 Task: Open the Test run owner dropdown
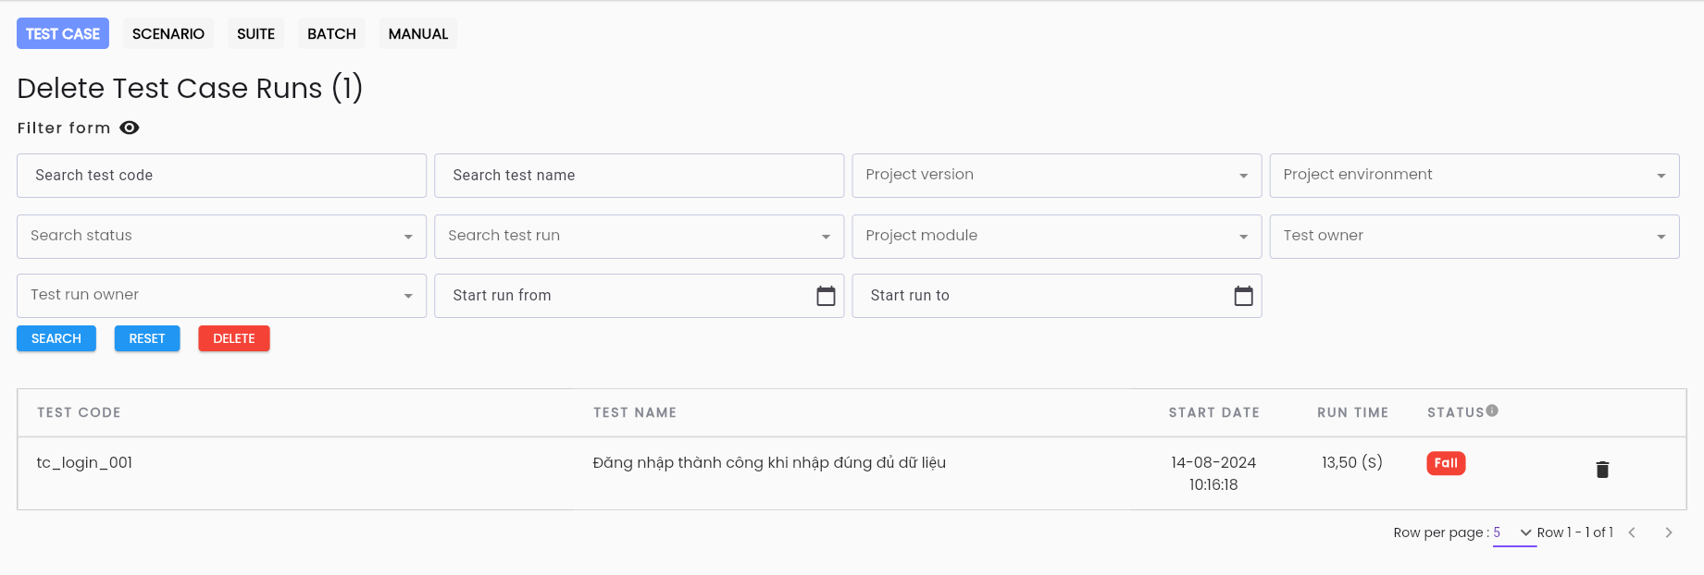coord(222,296)
